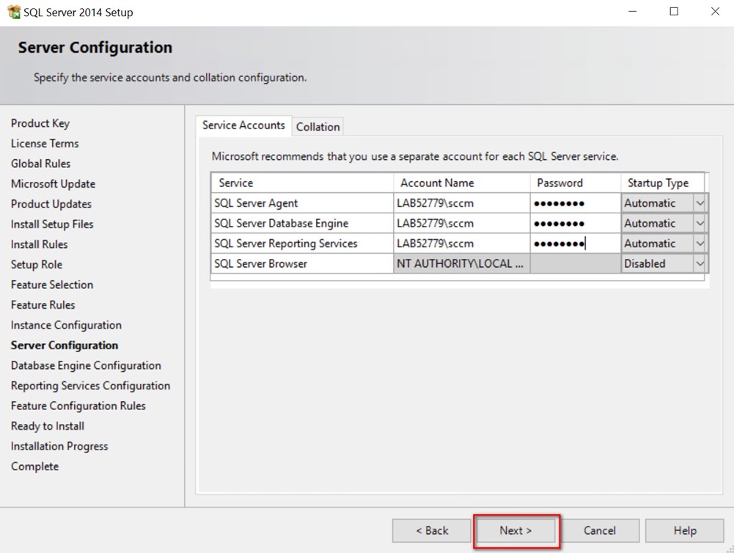Click Global Rules step in sidebar
This screenshot has width=734, height=553.
click(41, 164)
